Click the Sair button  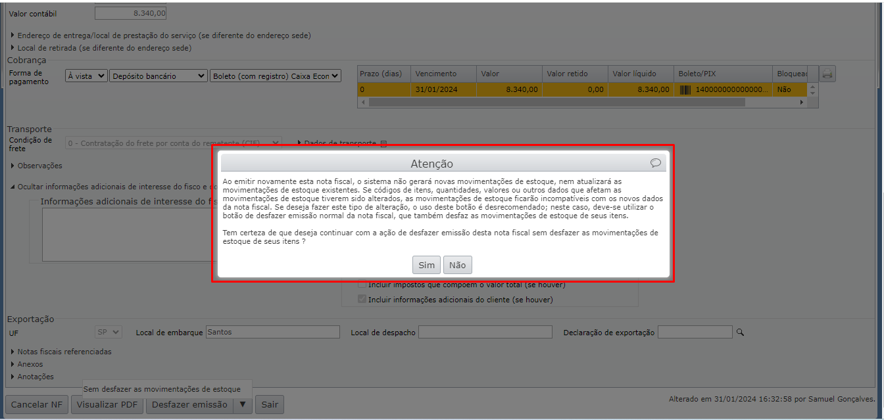click(x=270, y=404)
